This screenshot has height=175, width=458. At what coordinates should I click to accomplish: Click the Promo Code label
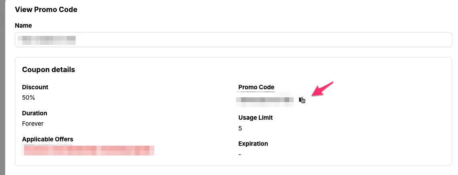coord(256,87)
